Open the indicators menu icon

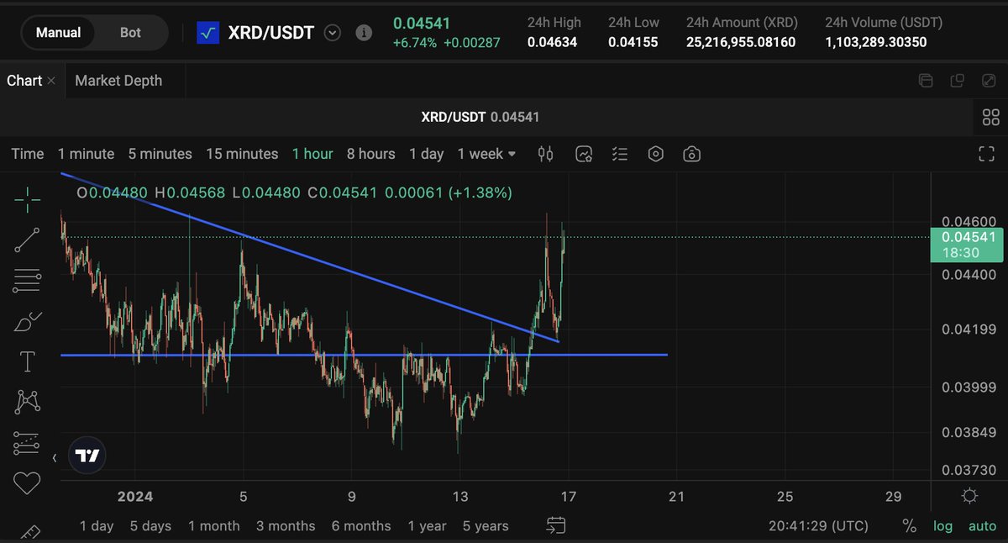click(x=584, y=154)
